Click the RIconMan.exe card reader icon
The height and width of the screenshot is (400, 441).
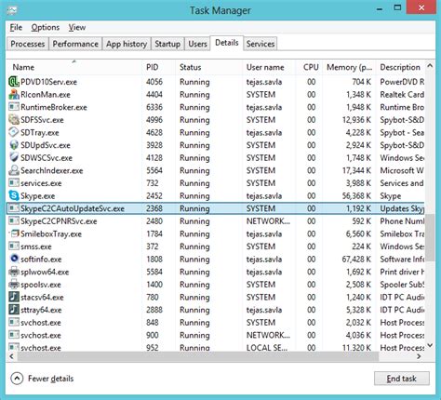click(14, 95)
